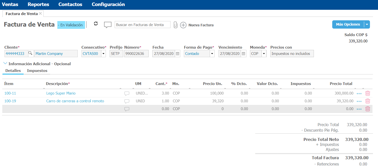Delete the Lego Super Mario row

pos(367,93)
